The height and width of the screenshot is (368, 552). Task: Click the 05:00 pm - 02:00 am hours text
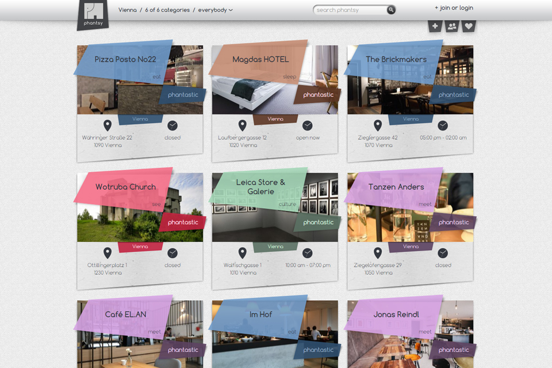(x=443, y=137)
